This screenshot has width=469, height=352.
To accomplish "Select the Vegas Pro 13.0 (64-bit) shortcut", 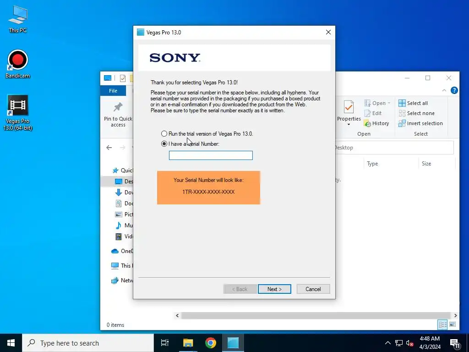I will click(x=18, y=113).
